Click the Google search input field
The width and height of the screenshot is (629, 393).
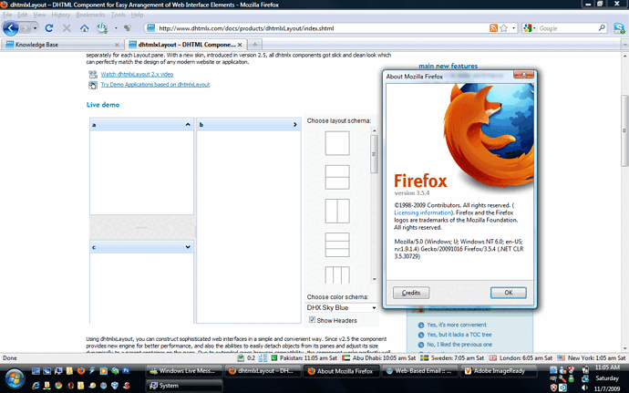pyautogui.click(x=567, y=28)
